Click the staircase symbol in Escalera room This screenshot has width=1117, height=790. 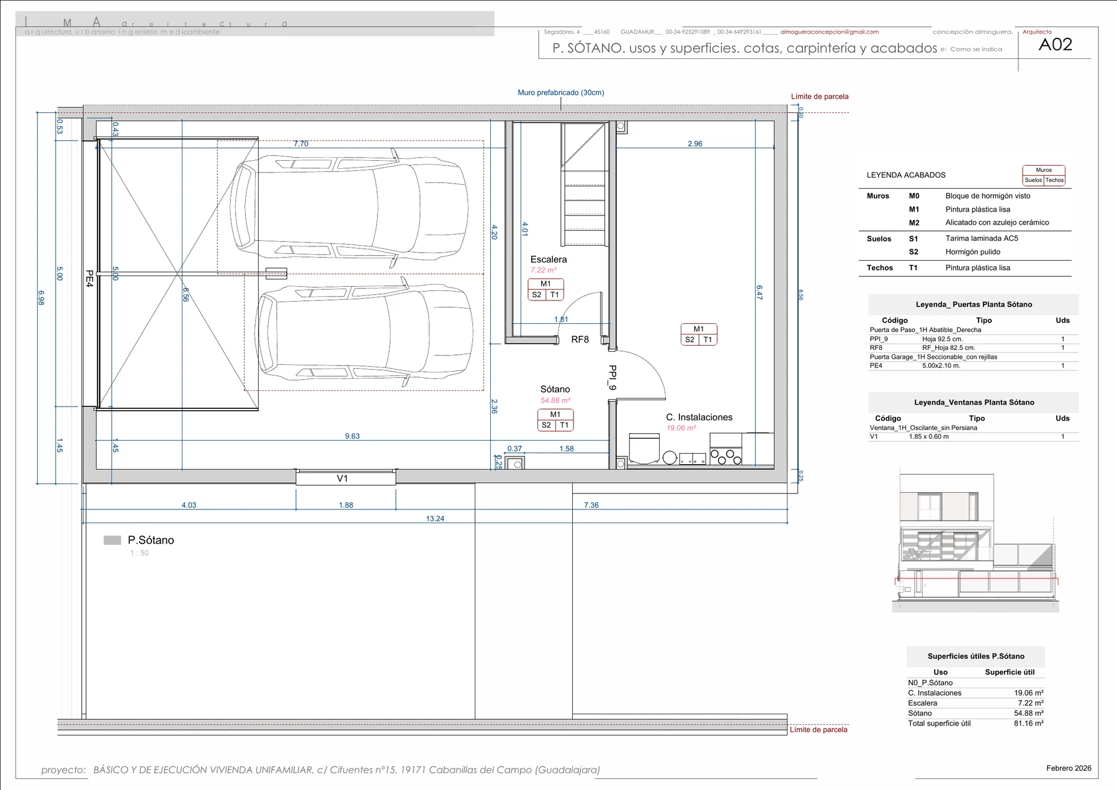(583, 184)
